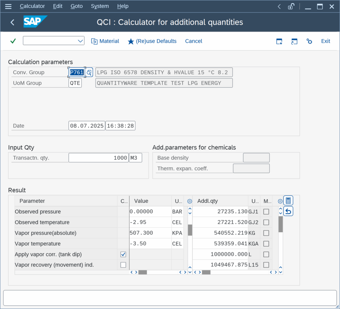The image size is (340, 309).
Task: Check the M checkbox for L15 row
Action: point(266,265)
